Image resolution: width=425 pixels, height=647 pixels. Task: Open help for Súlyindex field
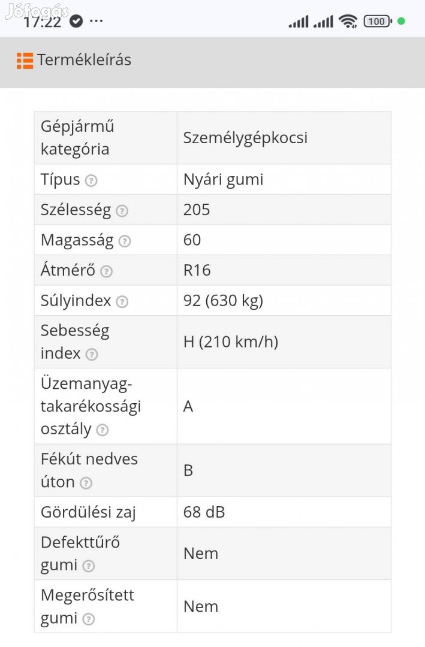[122, 302]
